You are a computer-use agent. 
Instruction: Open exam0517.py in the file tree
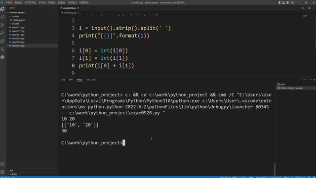coord(18,31)
